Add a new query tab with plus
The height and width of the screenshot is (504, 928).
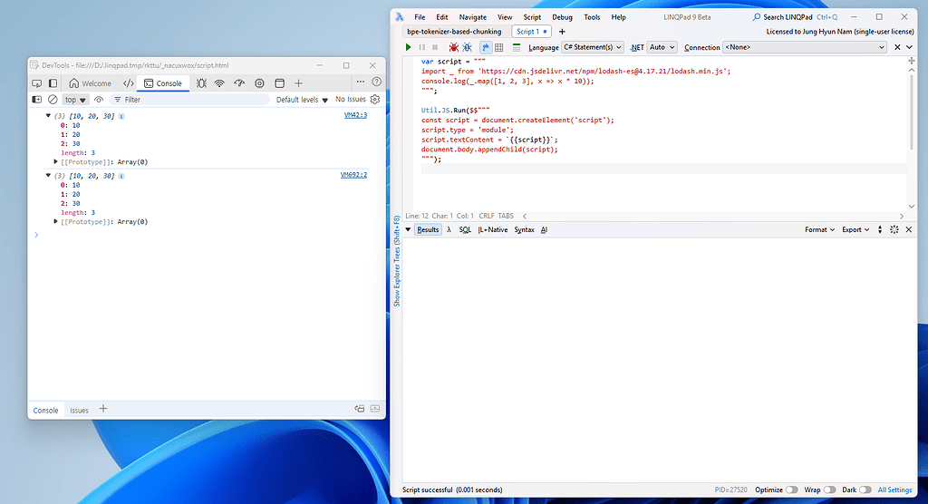click(x=562, y=32)
